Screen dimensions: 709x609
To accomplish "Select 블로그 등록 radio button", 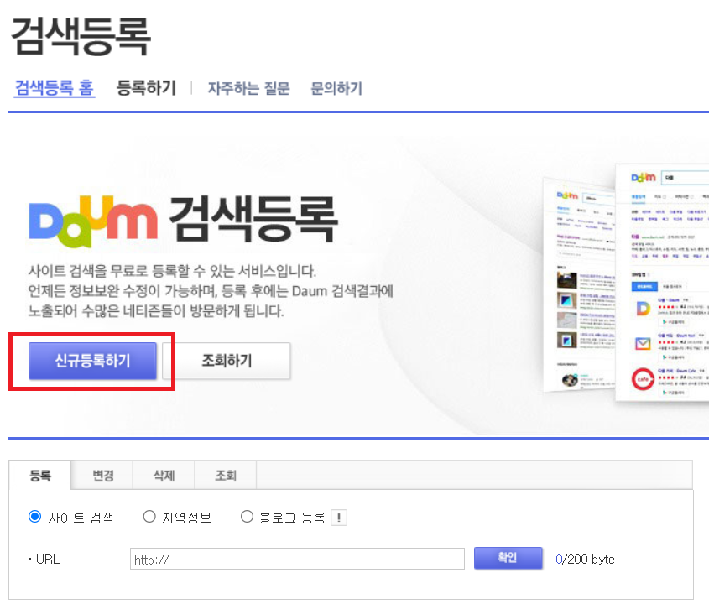I will [x=247, y=517].
